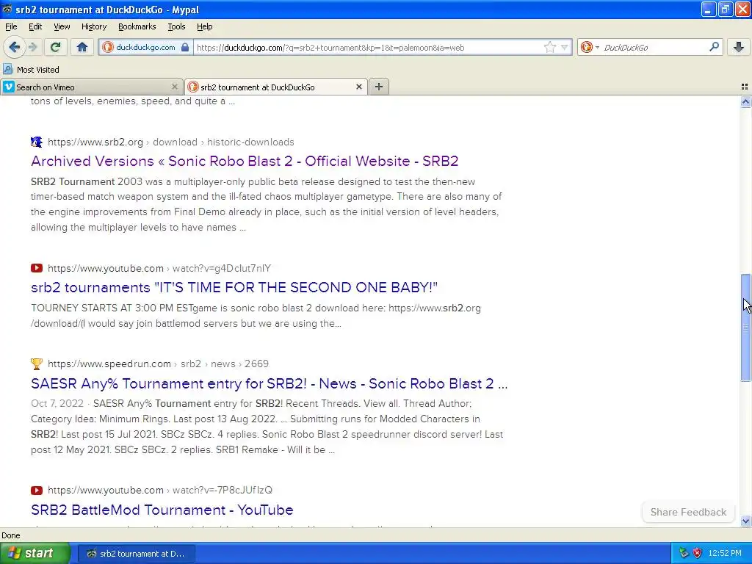
Task: Open the File menu
Action: pos(11,26)
